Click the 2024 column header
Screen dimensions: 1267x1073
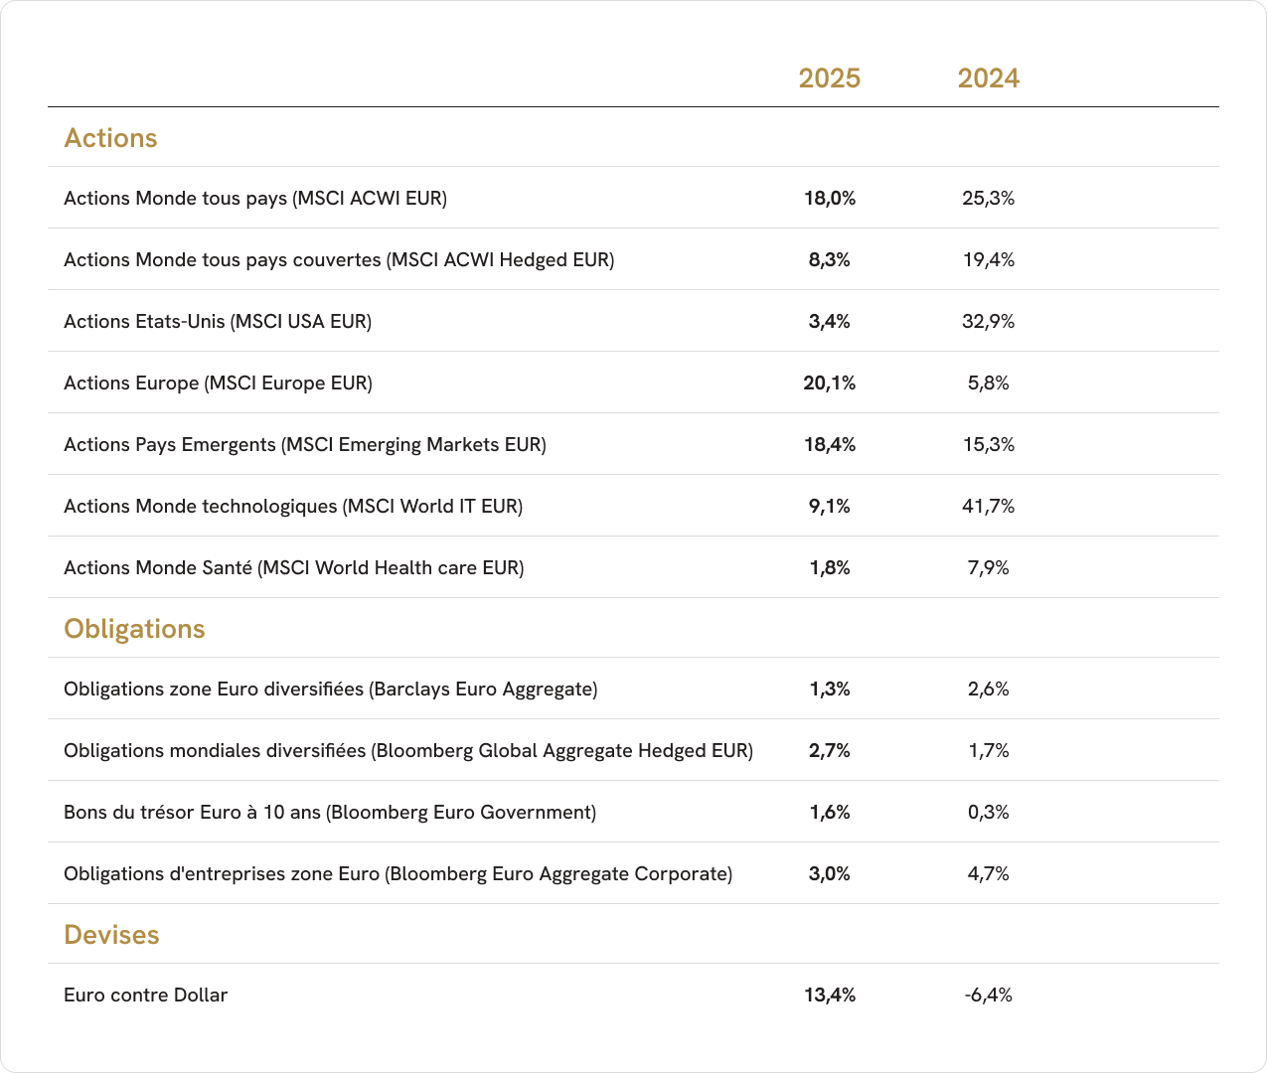tap(988, 78)
